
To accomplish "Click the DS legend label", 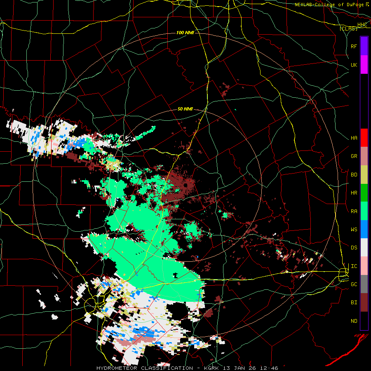I will point(354,247).
